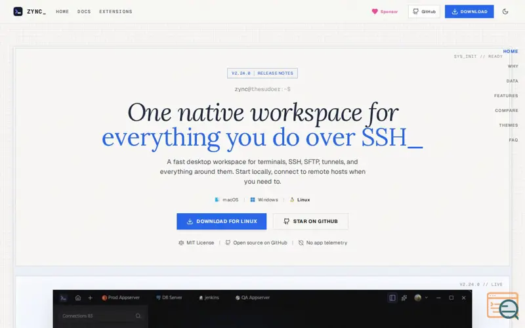Jump to Features section in side navigation

tap(506, 95)
